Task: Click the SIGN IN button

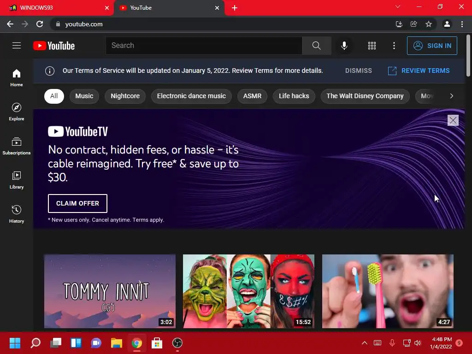Action: click(x=432, y=46)
